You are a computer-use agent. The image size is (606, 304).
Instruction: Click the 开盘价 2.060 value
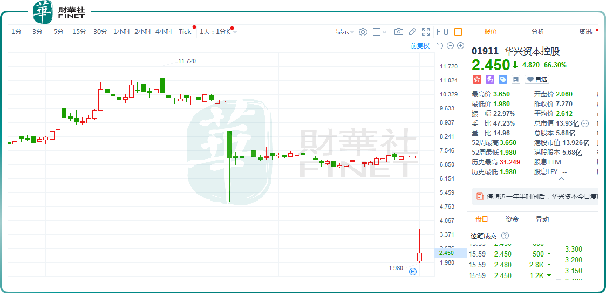pos(564,94)
